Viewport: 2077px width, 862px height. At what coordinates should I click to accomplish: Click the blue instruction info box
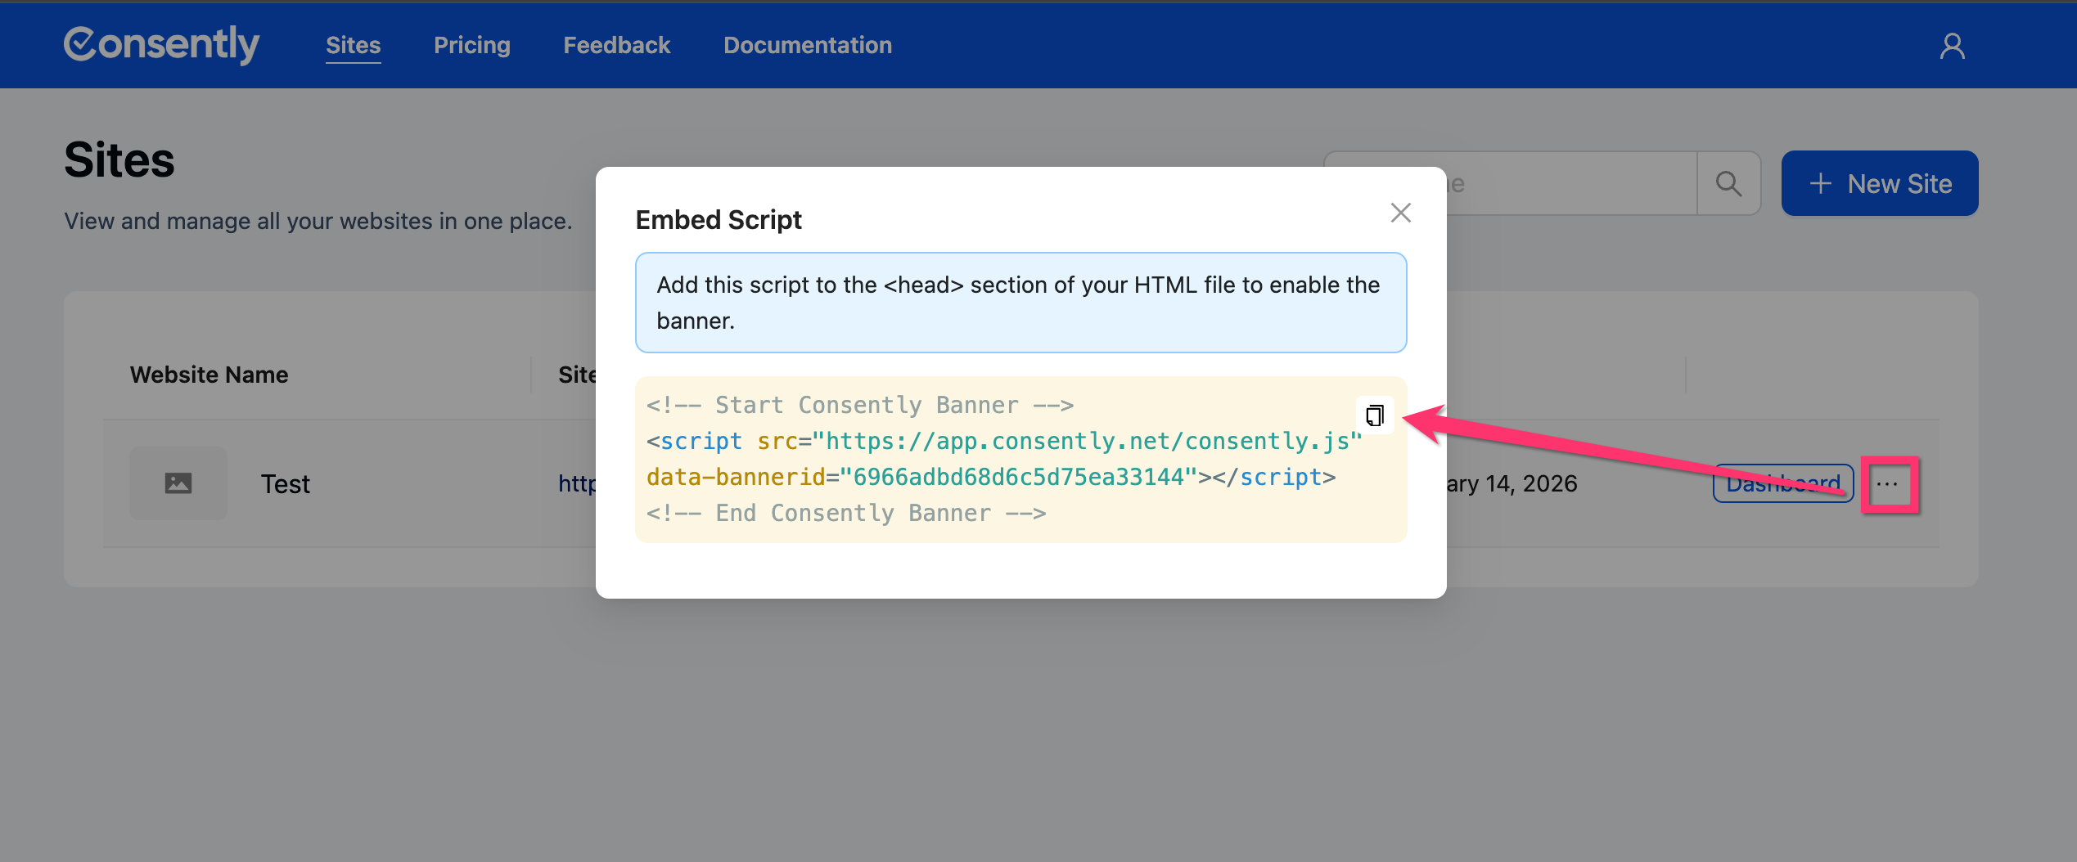(1020, 303)
